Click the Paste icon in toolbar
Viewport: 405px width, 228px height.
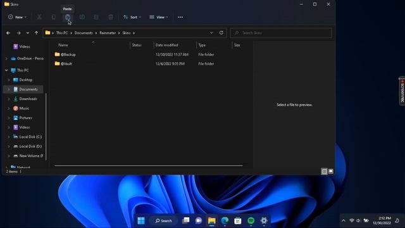point(68,17)
